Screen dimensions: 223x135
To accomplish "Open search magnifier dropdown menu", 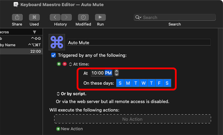I will 138,17.
